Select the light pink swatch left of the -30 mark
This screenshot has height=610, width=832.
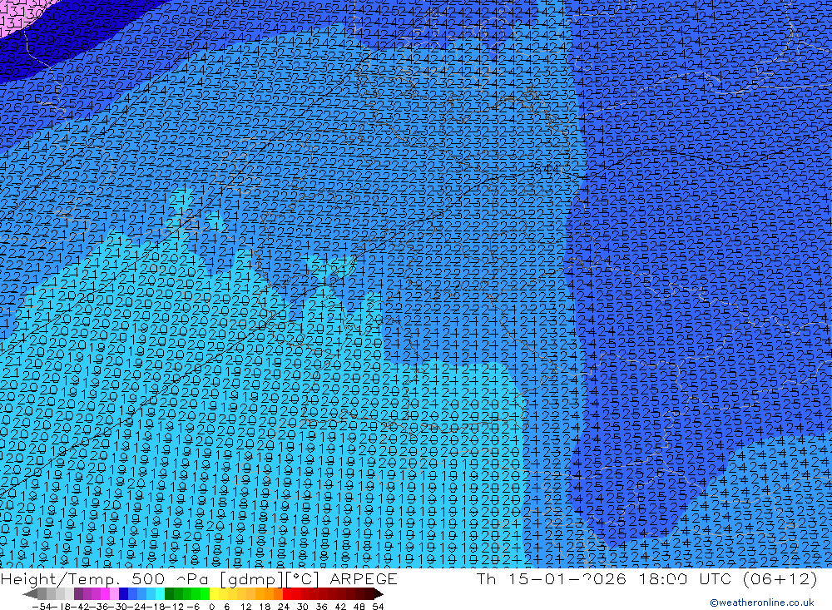point(115,594)
